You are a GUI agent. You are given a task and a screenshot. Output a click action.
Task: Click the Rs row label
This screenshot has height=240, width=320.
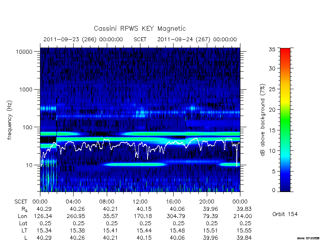tap(24, 209)
